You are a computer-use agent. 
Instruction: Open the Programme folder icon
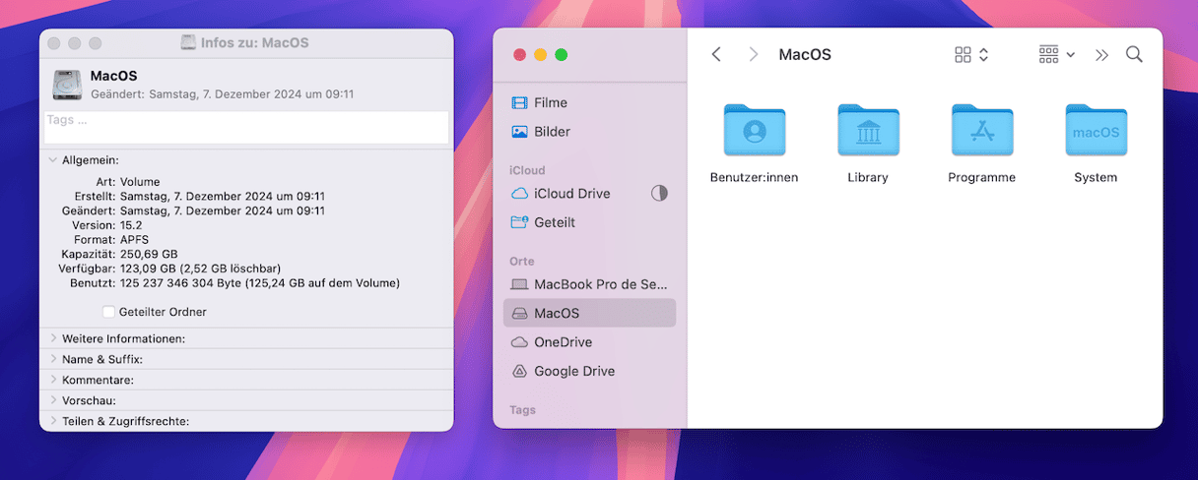982,131
